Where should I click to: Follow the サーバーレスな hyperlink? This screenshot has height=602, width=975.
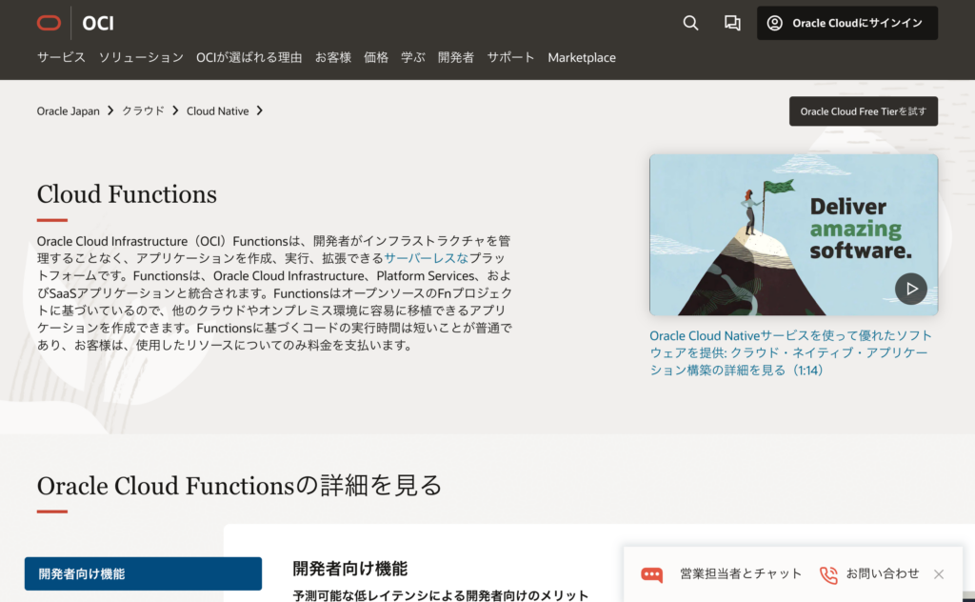tap(427, 258)
